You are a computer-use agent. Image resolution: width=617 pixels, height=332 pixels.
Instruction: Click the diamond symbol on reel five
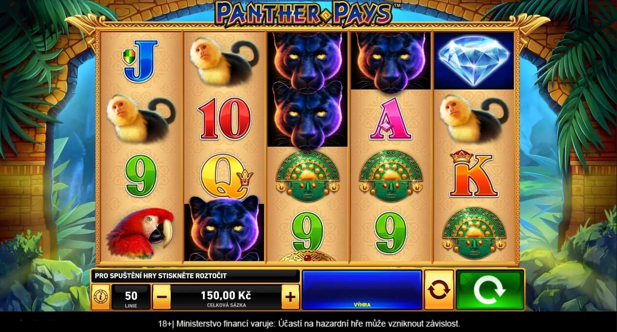click(474, 61)
